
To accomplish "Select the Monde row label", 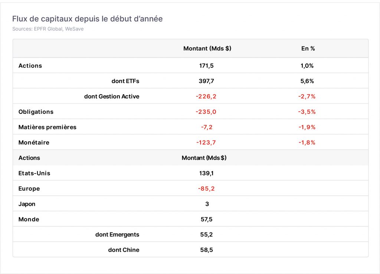I will point(29,219).
